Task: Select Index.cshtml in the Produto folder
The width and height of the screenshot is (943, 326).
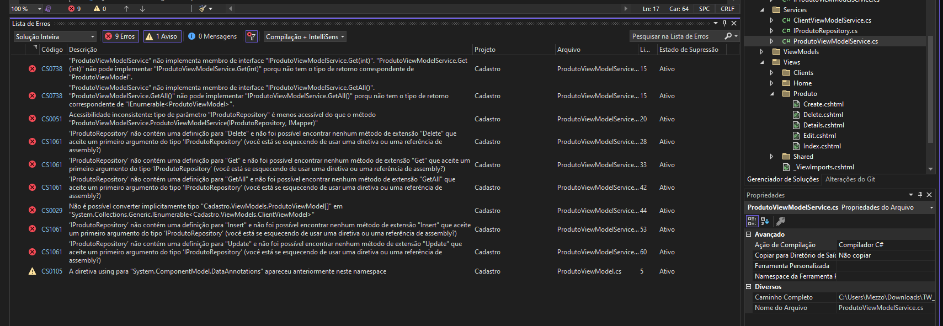Action: (822, 146)
